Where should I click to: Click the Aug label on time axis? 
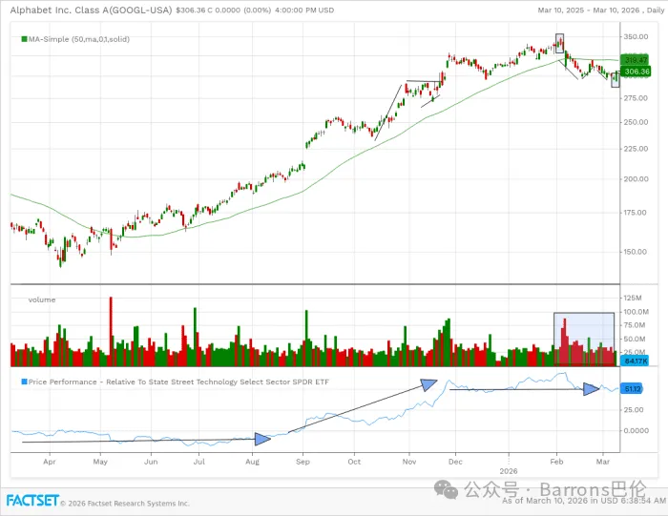252,462
